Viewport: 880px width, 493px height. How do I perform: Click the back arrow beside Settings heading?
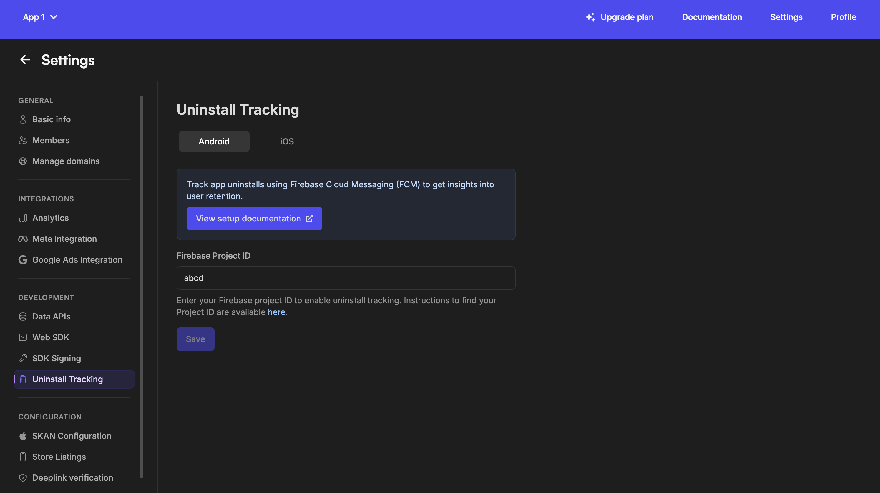click(x=25, y=60)
